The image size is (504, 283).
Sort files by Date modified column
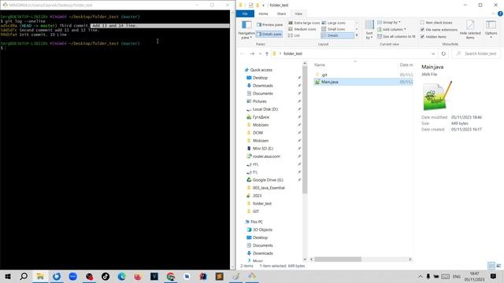pos(406,64)
